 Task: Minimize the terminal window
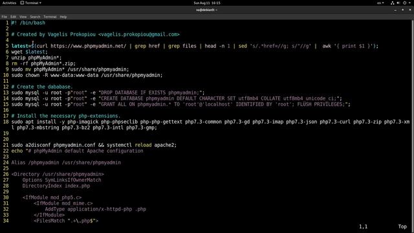point(395,10)
